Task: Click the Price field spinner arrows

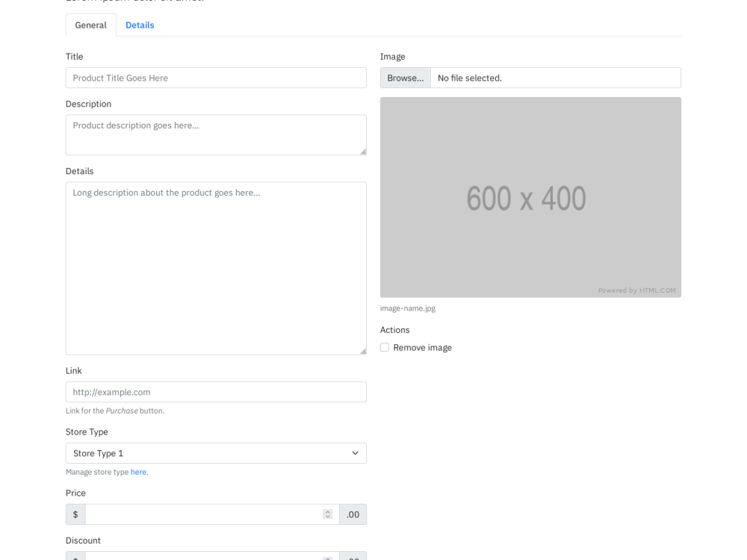Action: [x=327, y=514]
